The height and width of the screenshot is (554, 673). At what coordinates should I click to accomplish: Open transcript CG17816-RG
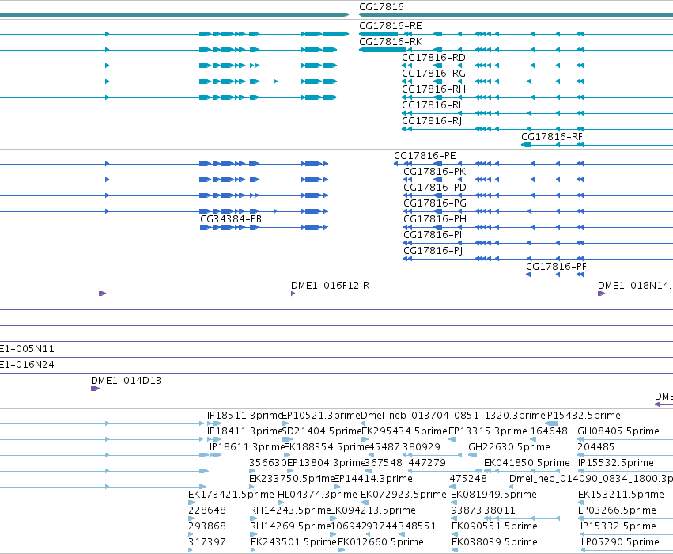pos(433,74)
